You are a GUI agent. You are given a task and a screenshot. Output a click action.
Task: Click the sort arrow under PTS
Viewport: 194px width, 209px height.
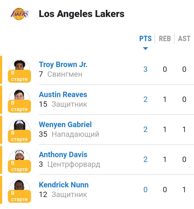pos(145,48)
